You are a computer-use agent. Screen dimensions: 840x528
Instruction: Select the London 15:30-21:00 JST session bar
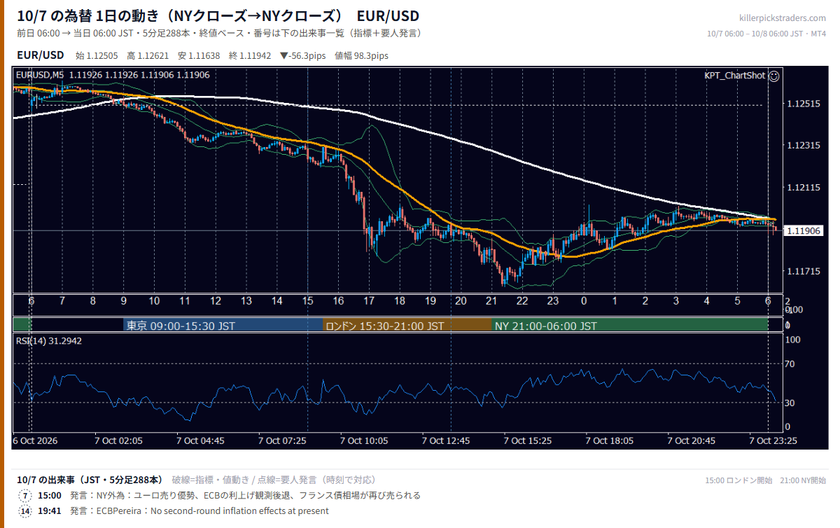click(407, 326)
